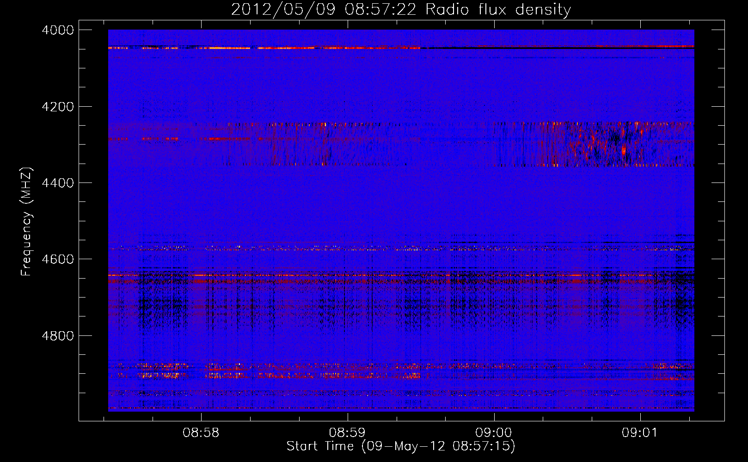
Task: Click the 4600 frequency axis label
Action: click(58, 259)
